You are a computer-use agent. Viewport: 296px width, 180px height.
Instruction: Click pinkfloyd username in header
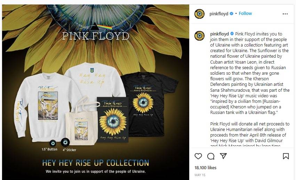click(219, 14)
